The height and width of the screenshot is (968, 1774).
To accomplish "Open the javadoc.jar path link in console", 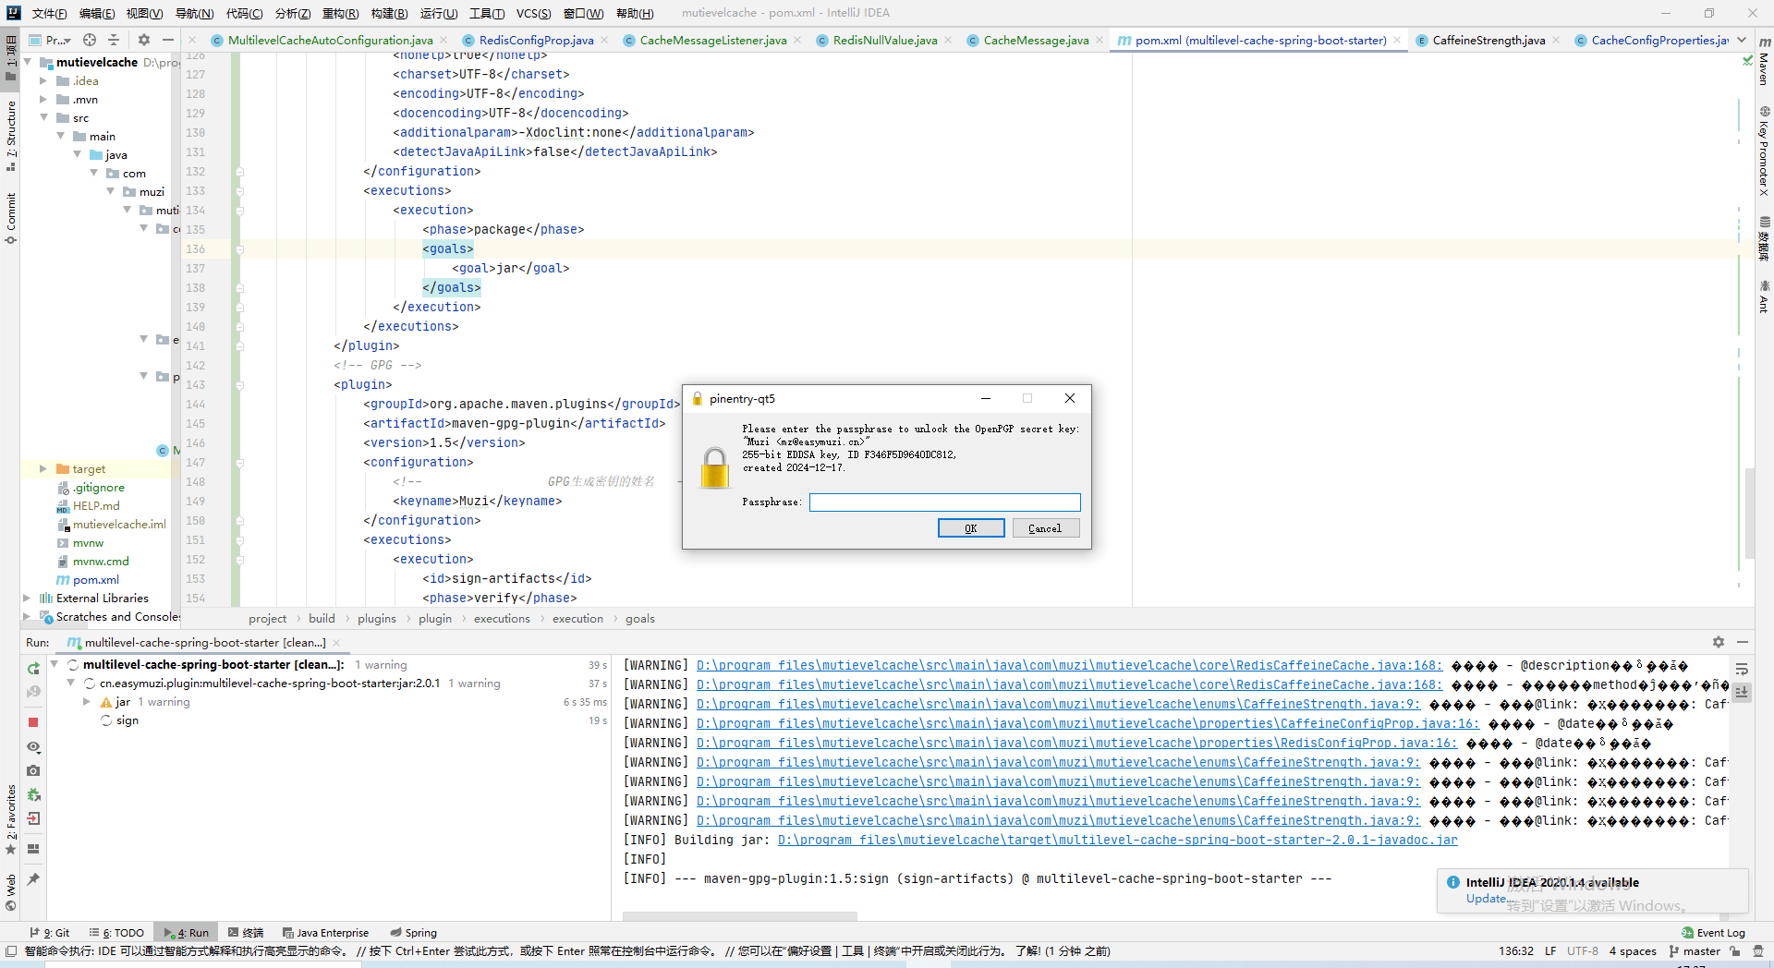I will 1118,840.
